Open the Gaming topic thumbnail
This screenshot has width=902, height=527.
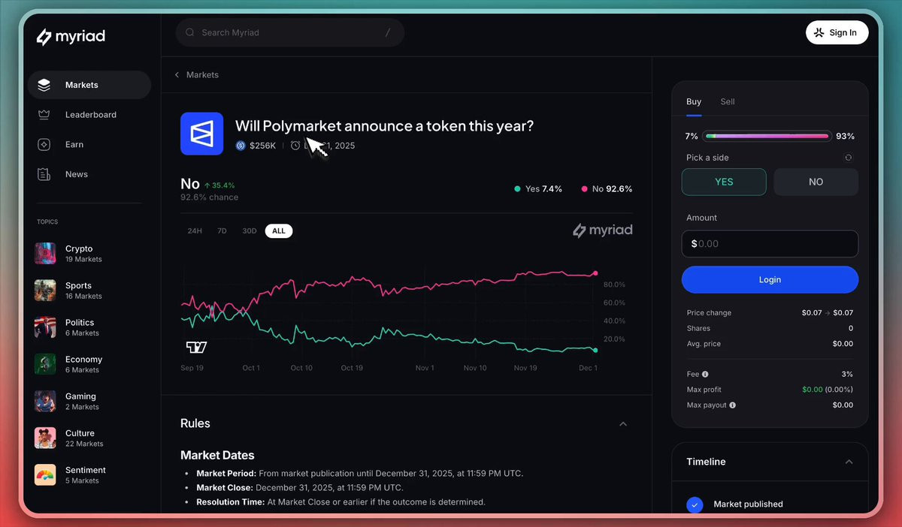coord(45,400)
